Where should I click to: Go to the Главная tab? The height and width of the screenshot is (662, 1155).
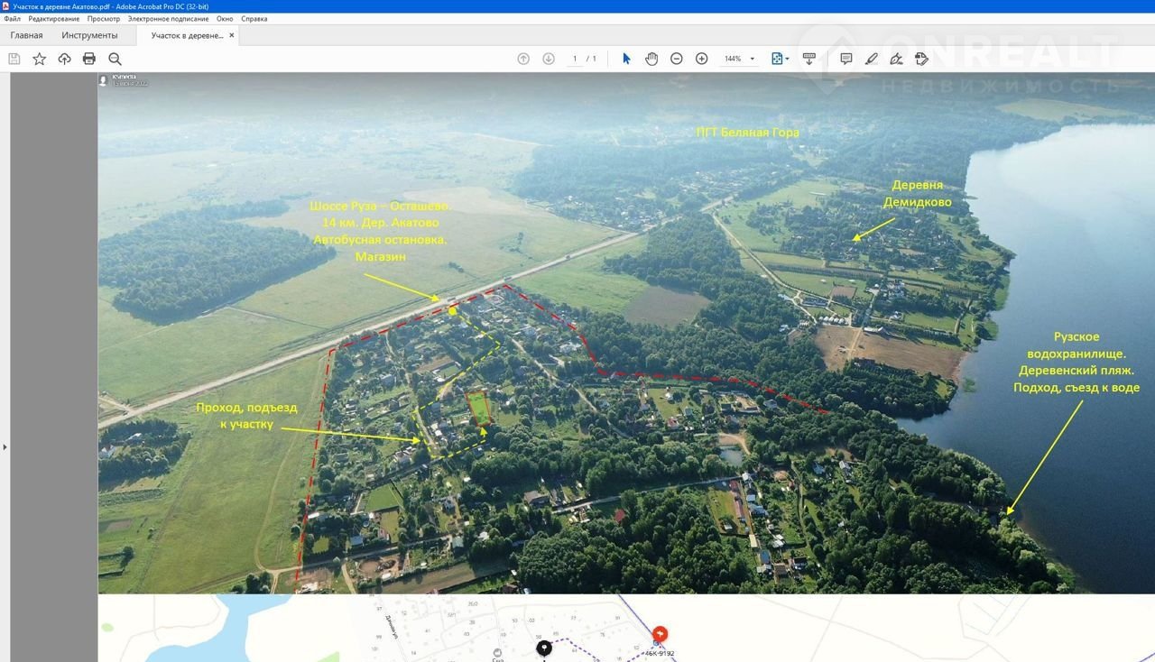point(26,35)
